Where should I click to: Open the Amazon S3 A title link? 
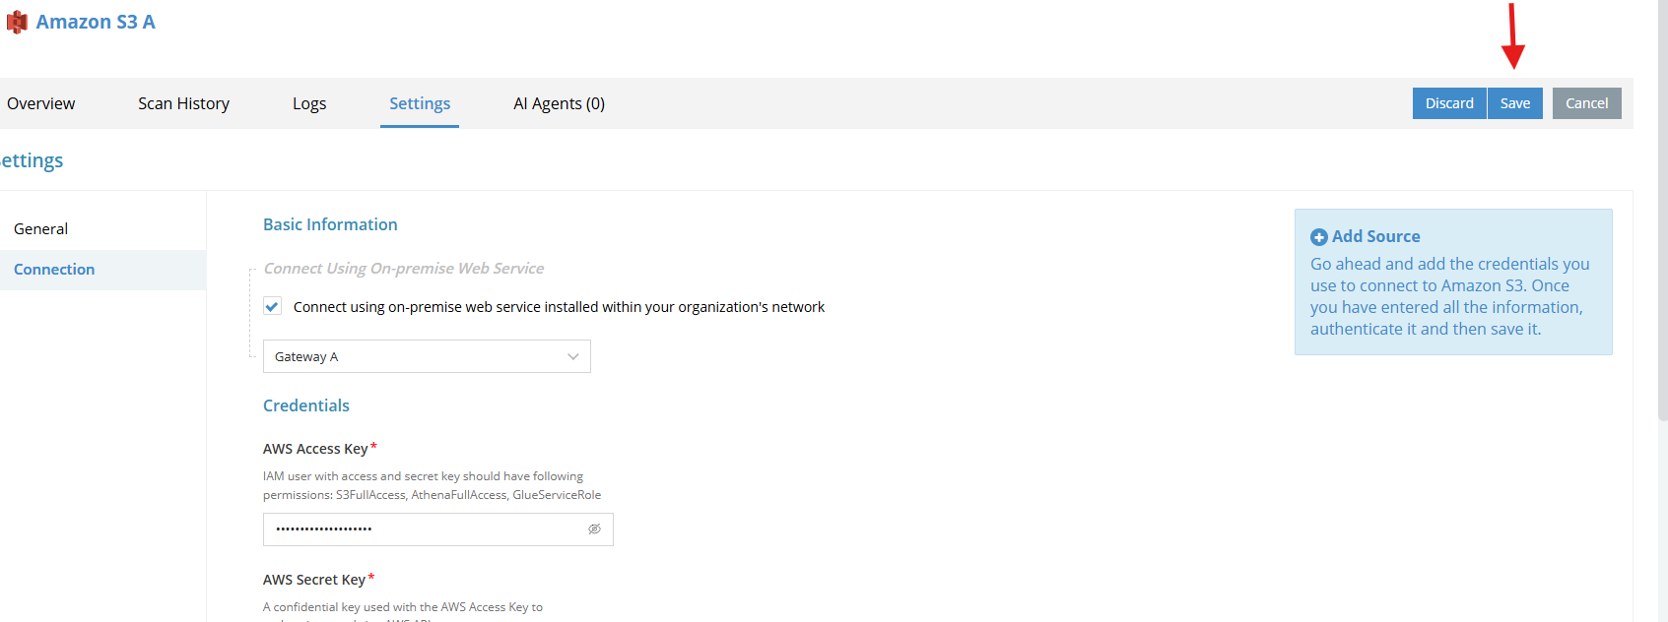pos(96,22)
